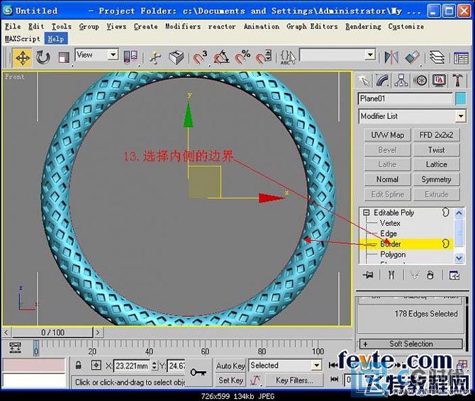Click X coordinate spinner arrows

pos(155,366)
